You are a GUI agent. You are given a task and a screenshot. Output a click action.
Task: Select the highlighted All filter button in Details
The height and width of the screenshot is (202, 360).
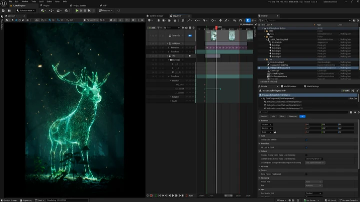pyautogui.click(x=302, y=116)
